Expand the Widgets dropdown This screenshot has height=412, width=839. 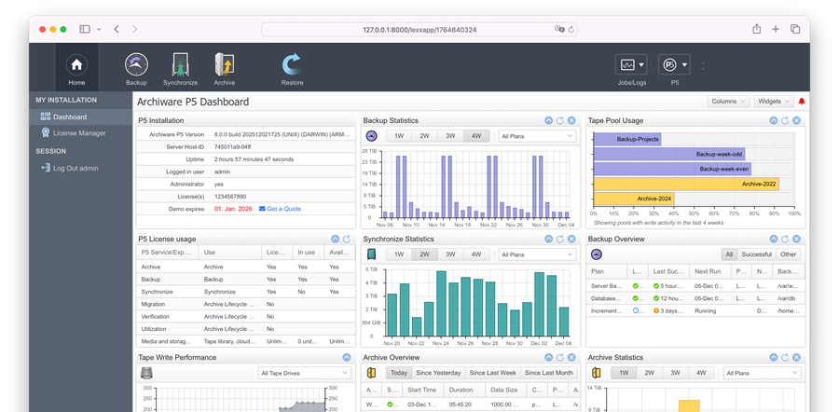pyautogui.click(x=773, y=102)
